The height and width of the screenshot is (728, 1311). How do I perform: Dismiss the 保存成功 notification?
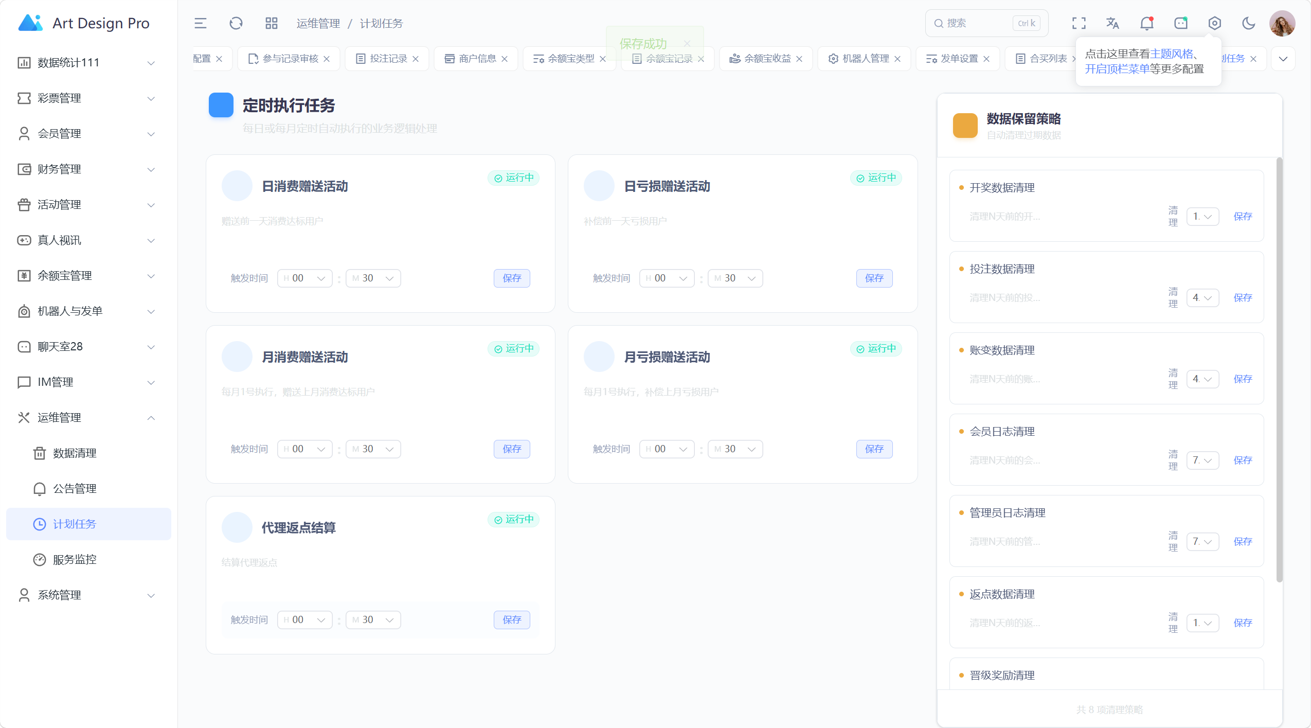[x=687, y=44]
